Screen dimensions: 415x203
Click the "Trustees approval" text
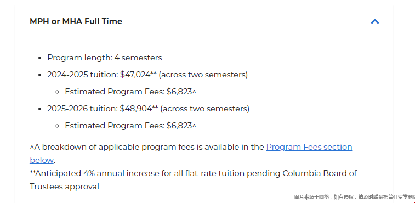[x=64, y=187]
